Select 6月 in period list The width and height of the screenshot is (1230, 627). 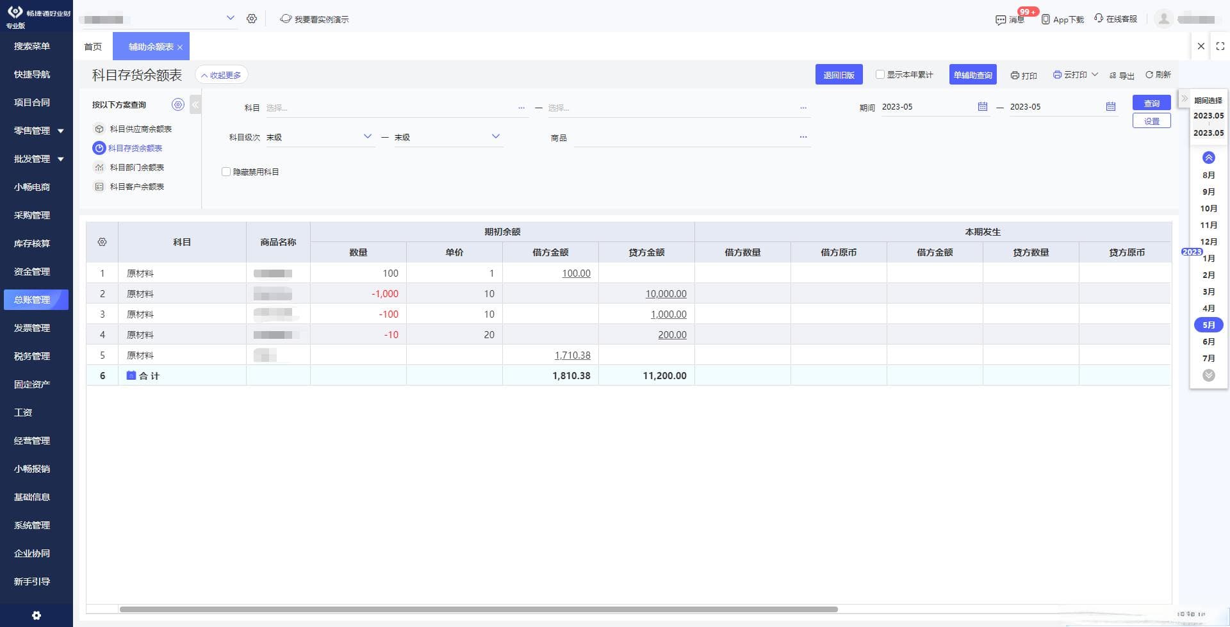(1209, 342)
